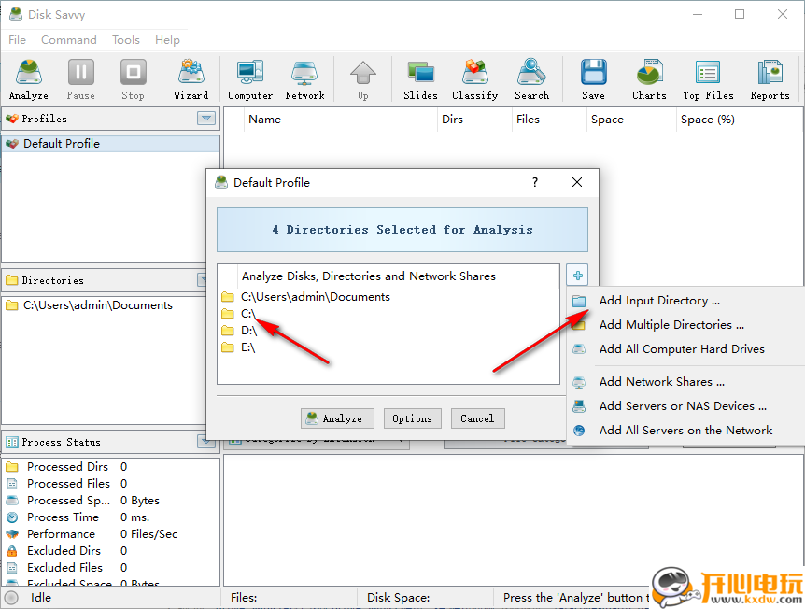Screen dimensions: 805x609
Task: Open the Charts tool
Action: [649, 79]
